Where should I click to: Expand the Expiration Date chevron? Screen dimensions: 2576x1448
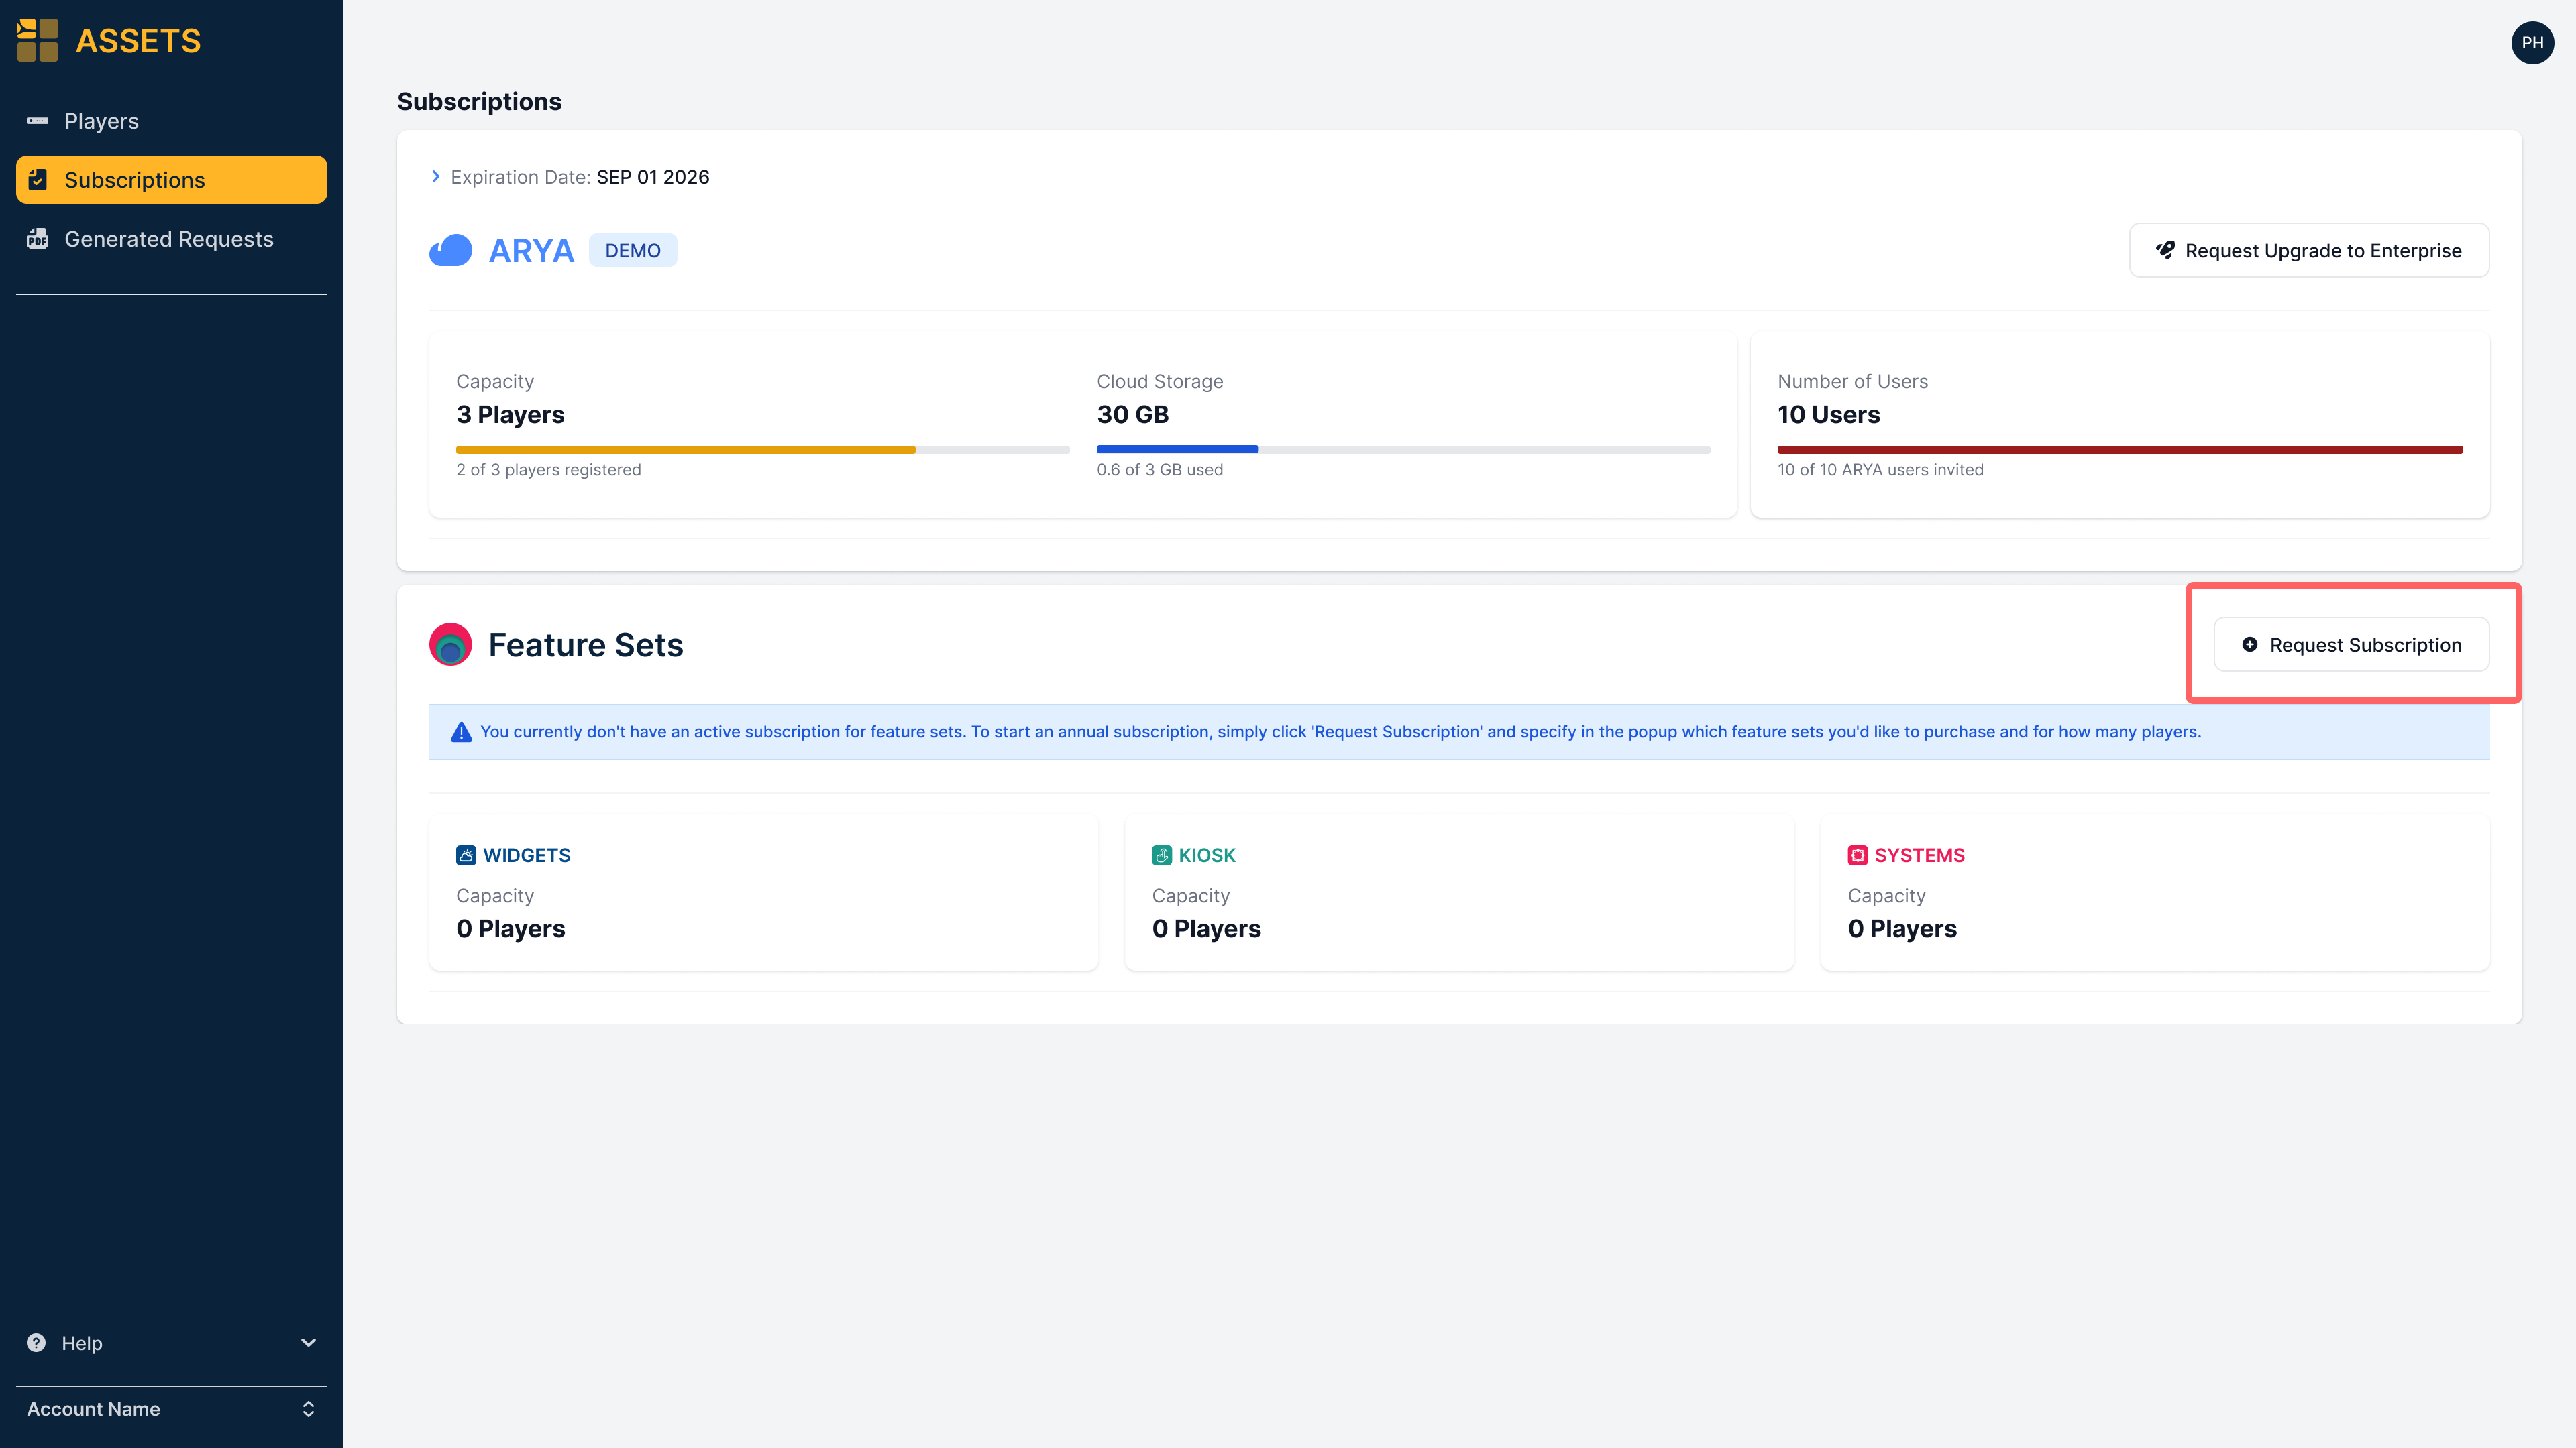435,177
